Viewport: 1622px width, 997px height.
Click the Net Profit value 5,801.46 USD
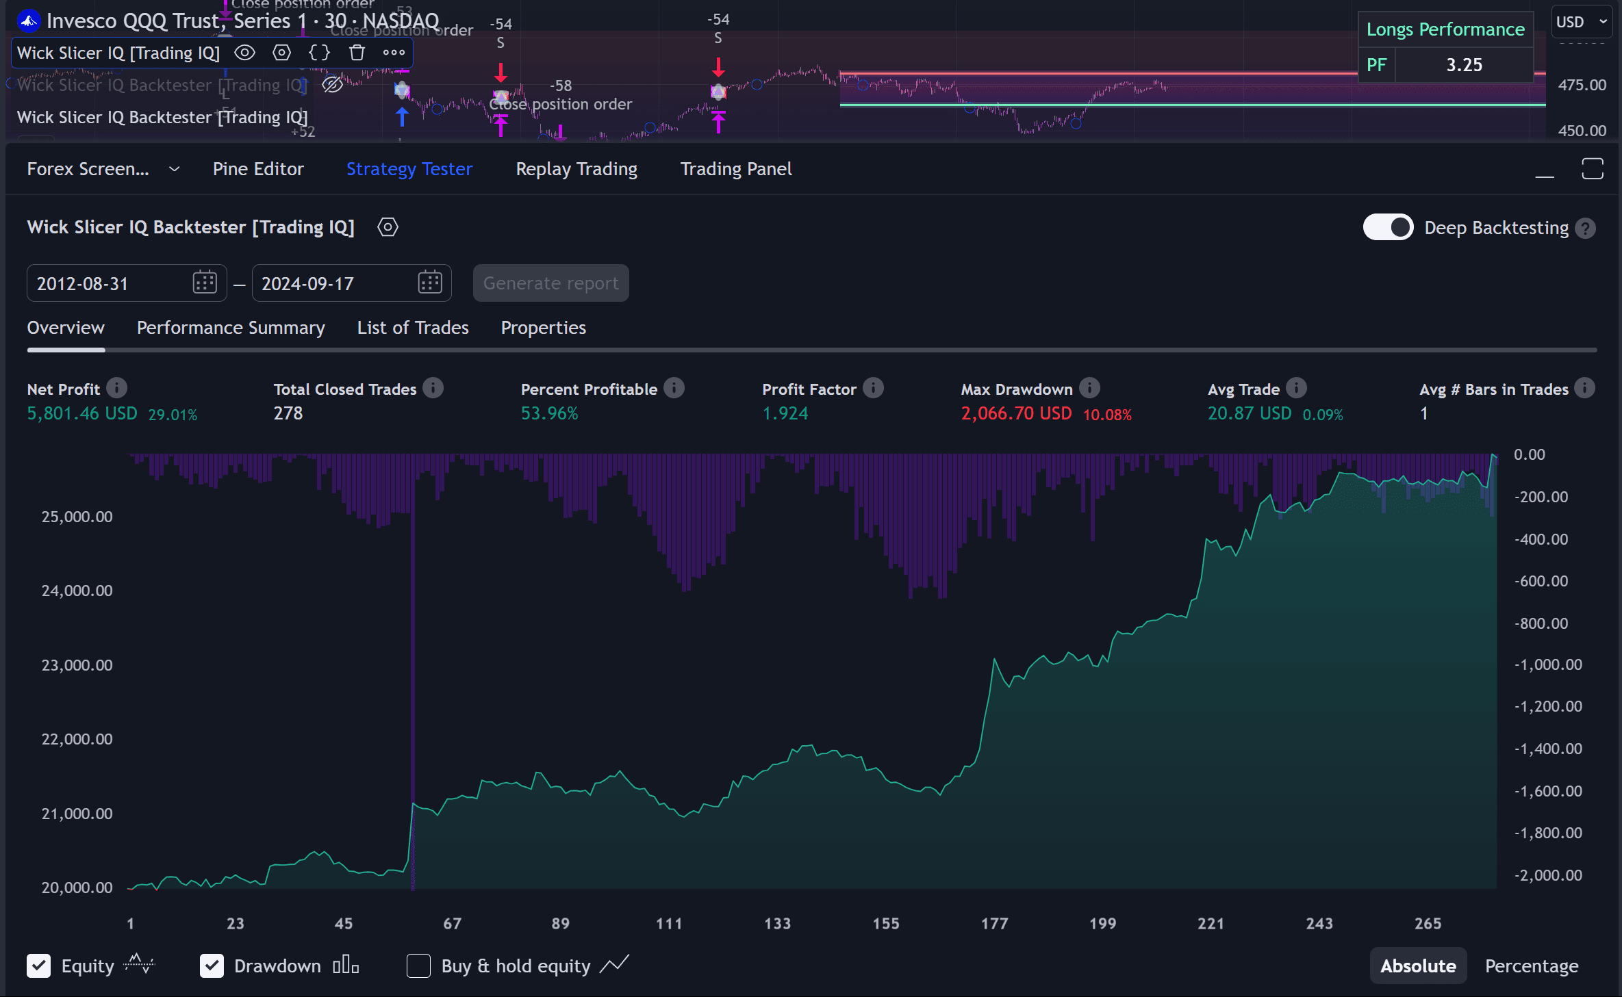click(82, 413)
